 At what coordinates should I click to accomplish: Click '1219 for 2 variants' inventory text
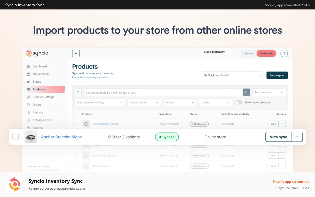click(123, 137)
